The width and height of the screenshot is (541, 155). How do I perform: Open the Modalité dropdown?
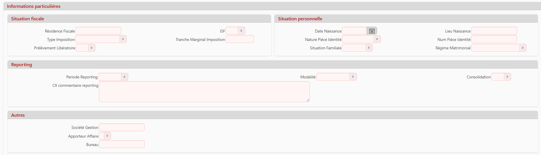tap(353, 77)
